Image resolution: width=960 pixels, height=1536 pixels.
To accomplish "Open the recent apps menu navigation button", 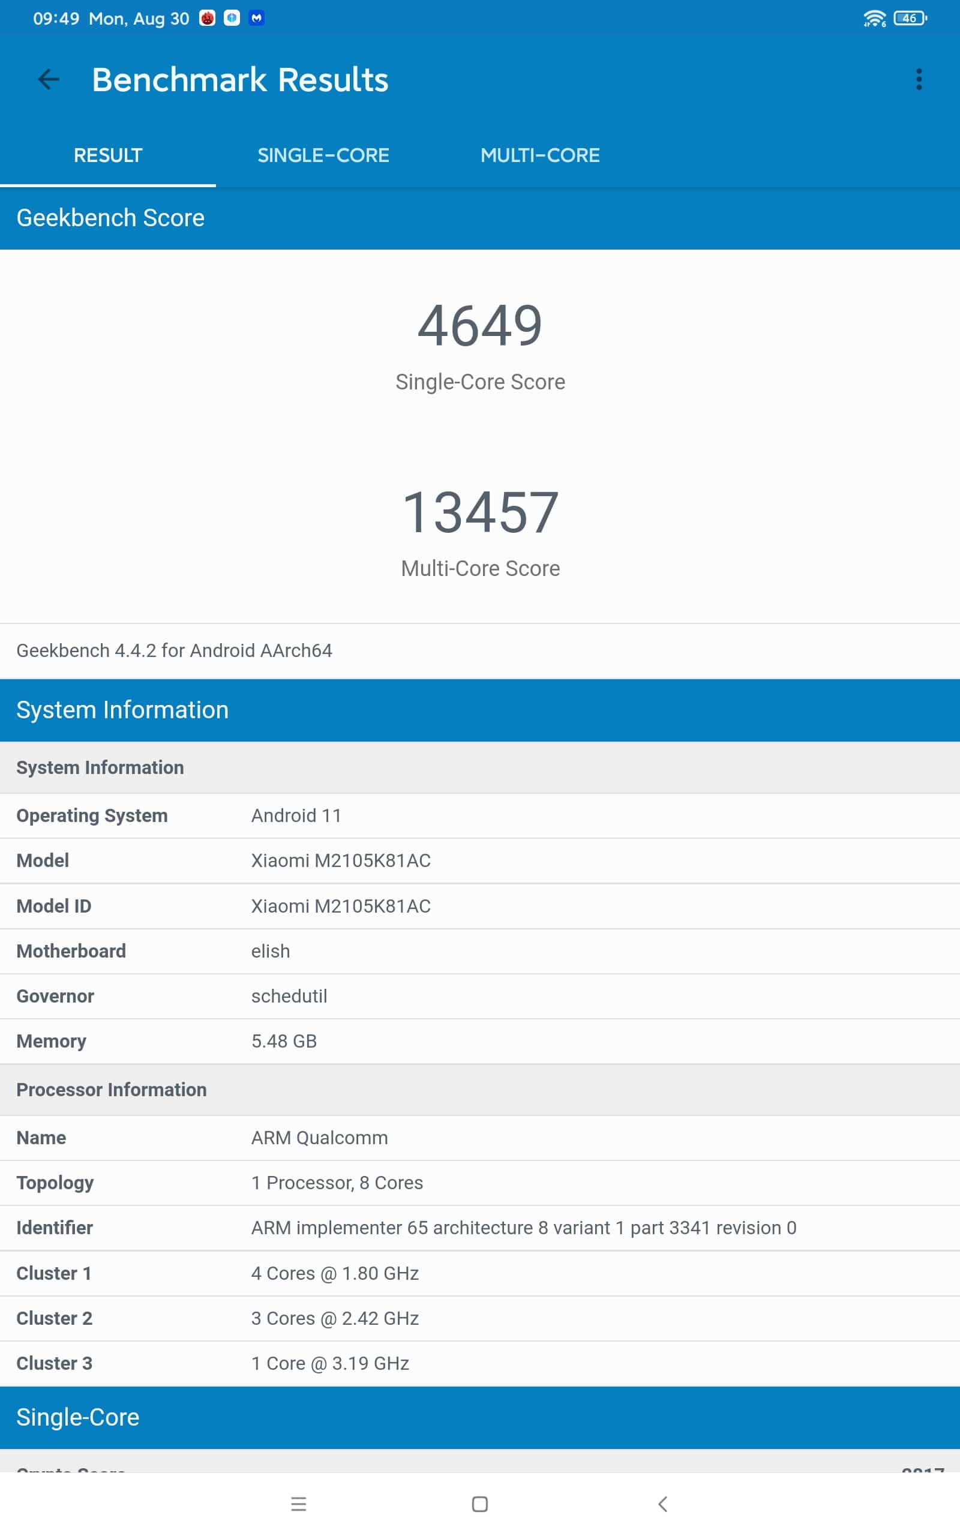I will coord(298,1504).
